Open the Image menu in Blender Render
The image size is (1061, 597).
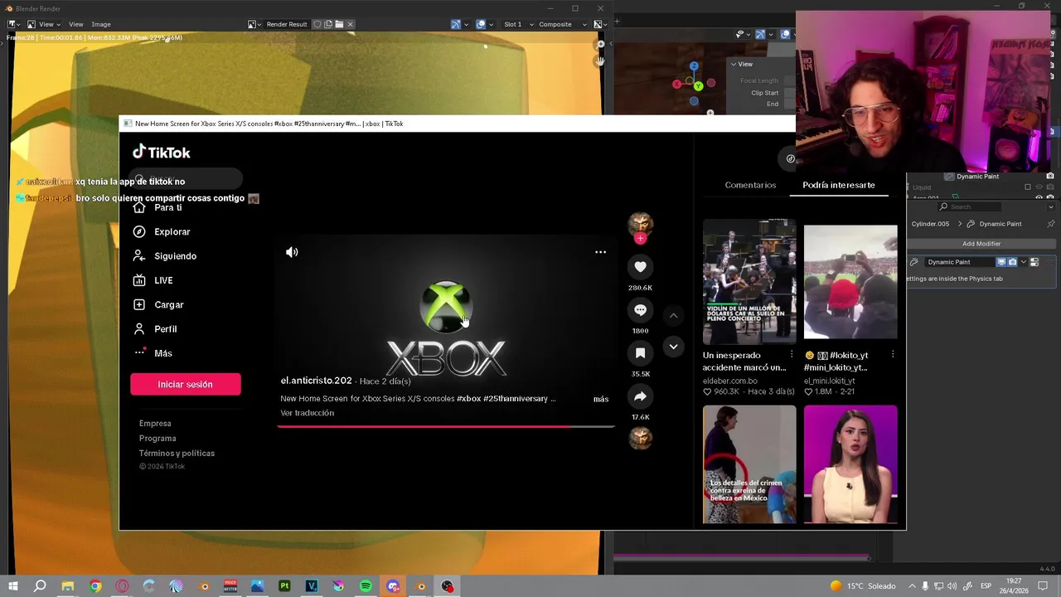[x=101, y=24]
